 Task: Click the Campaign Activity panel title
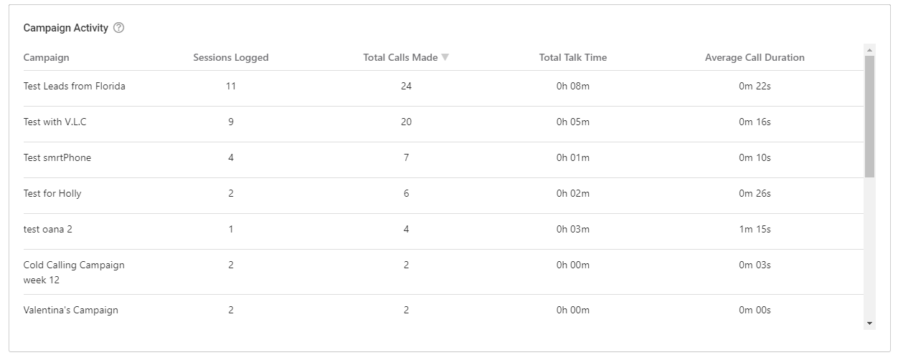click(66, 28)
